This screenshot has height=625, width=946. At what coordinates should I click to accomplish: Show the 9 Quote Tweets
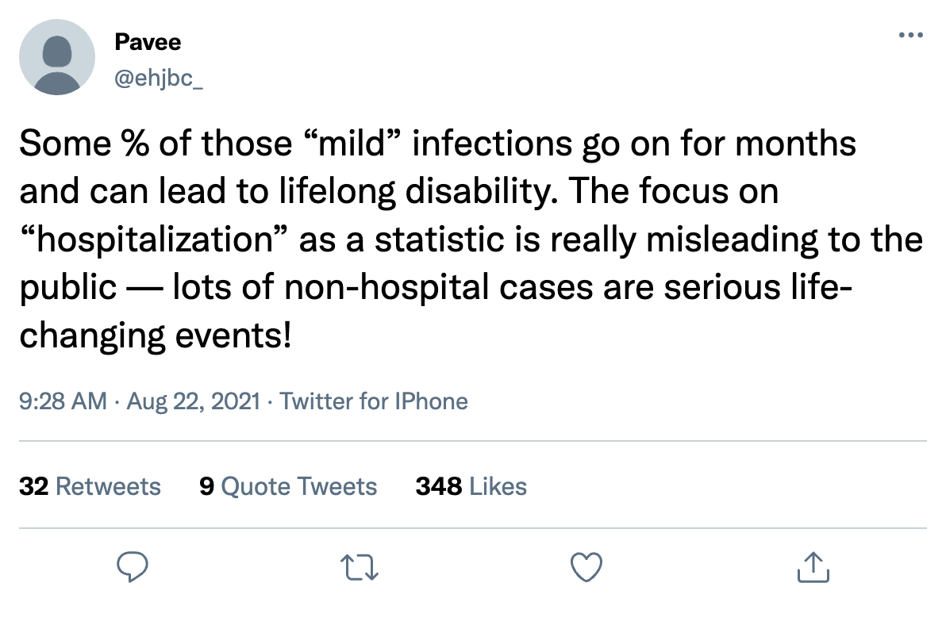pos(288,485)
